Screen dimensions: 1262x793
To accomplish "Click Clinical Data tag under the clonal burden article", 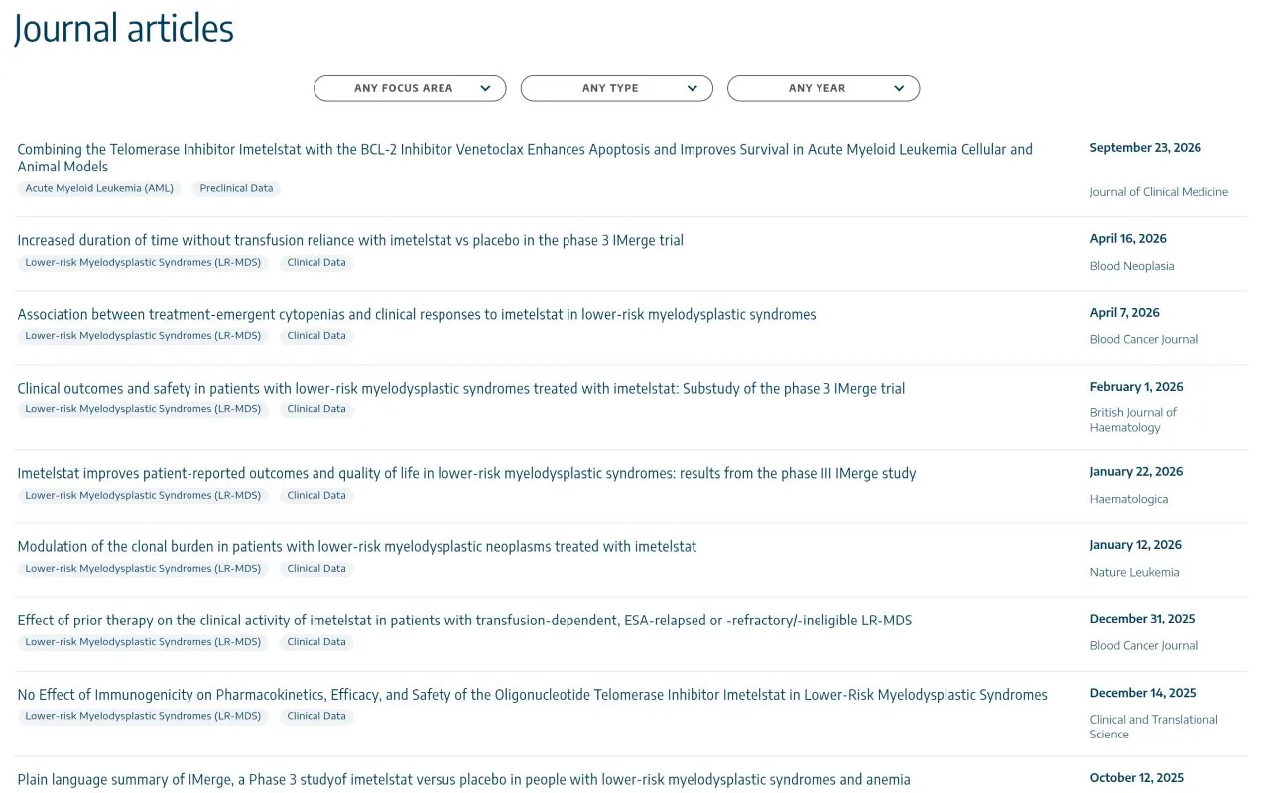I will click(x=316, y=569).
